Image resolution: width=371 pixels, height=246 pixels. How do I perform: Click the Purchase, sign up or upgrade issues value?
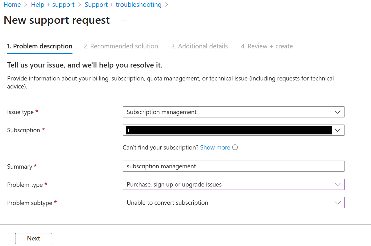[174, 185]
